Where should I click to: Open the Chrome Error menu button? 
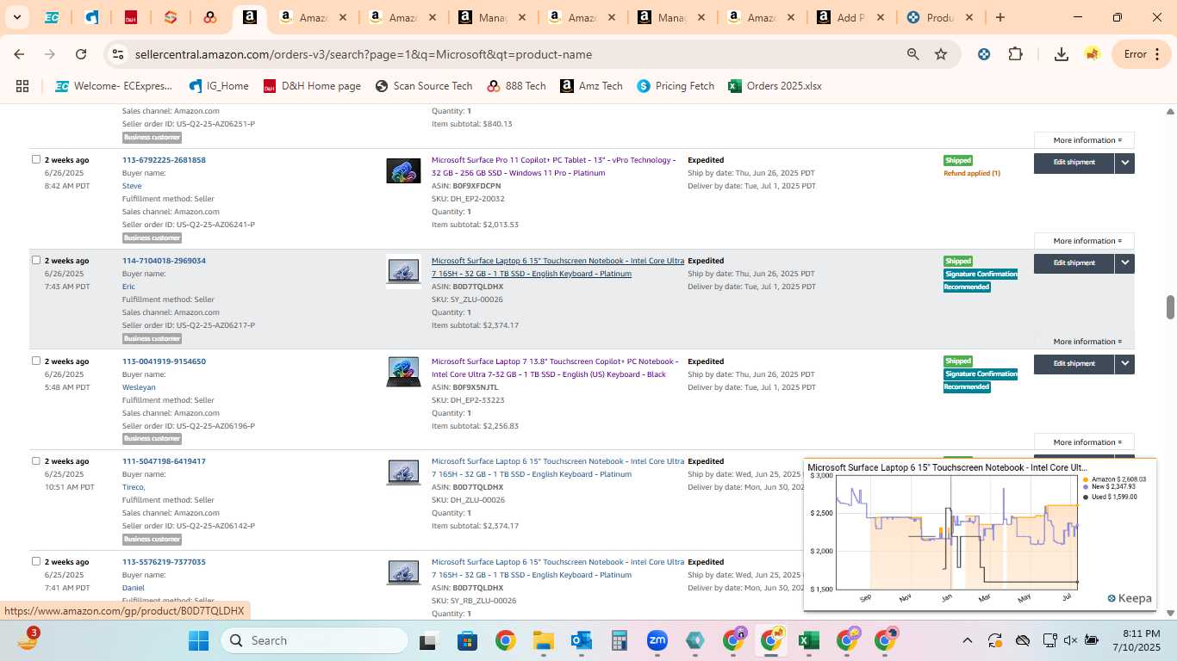click(x=1142, y=54)
